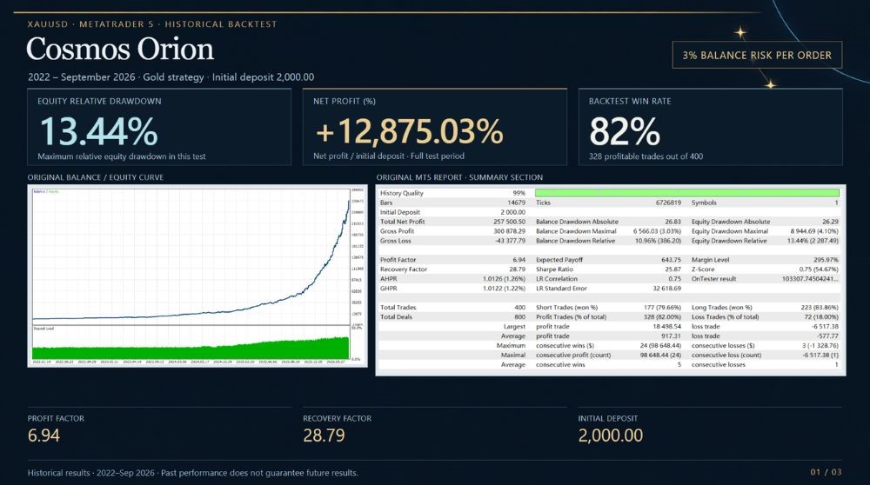Image resolution: width=870 pixels, height=485 pixels.
Task: Click the bottom PROFIT FACTOR 6.94 stat
Action: click(56, 429)
